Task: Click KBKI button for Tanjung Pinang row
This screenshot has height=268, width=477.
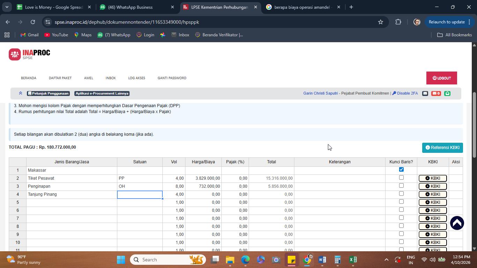Action: click(x=433, y=194)
